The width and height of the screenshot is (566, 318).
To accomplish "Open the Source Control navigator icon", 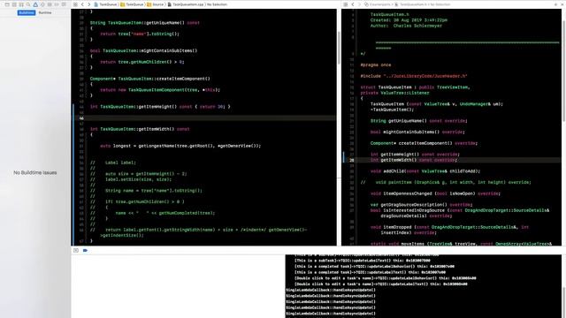I will (14, 4).
